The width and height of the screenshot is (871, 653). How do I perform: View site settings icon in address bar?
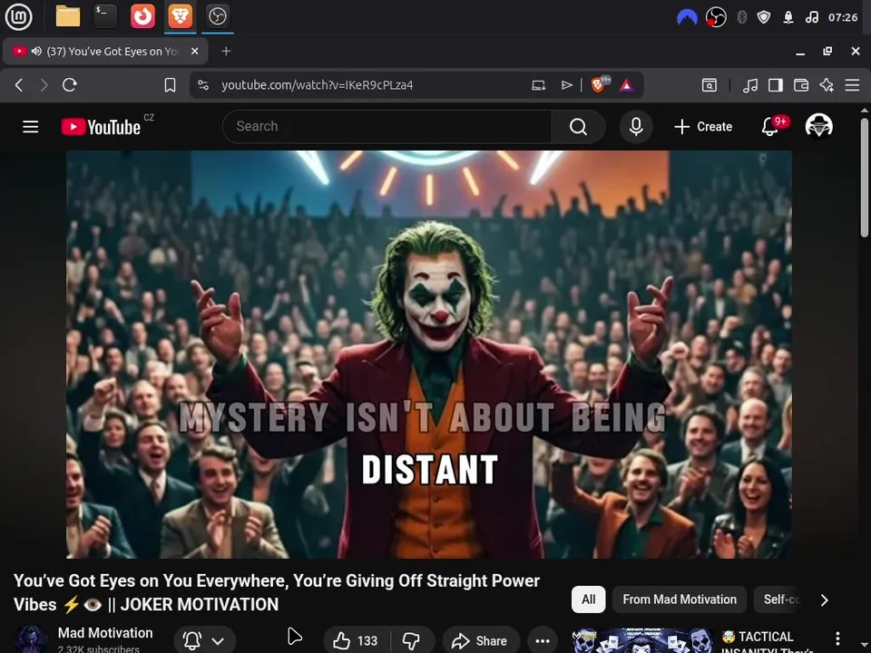tap(203, 85)
